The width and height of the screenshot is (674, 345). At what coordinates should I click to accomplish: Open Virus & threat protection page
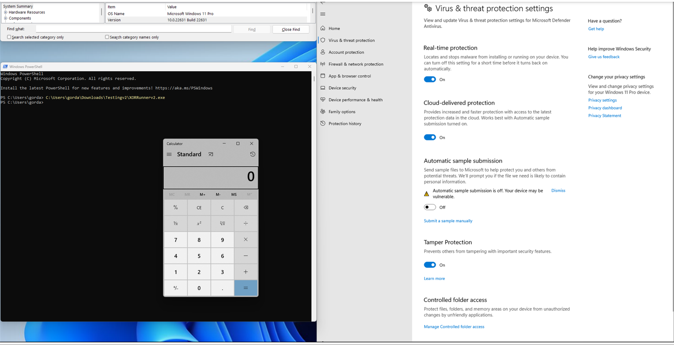pyautogui.click(x=352, y=40)
